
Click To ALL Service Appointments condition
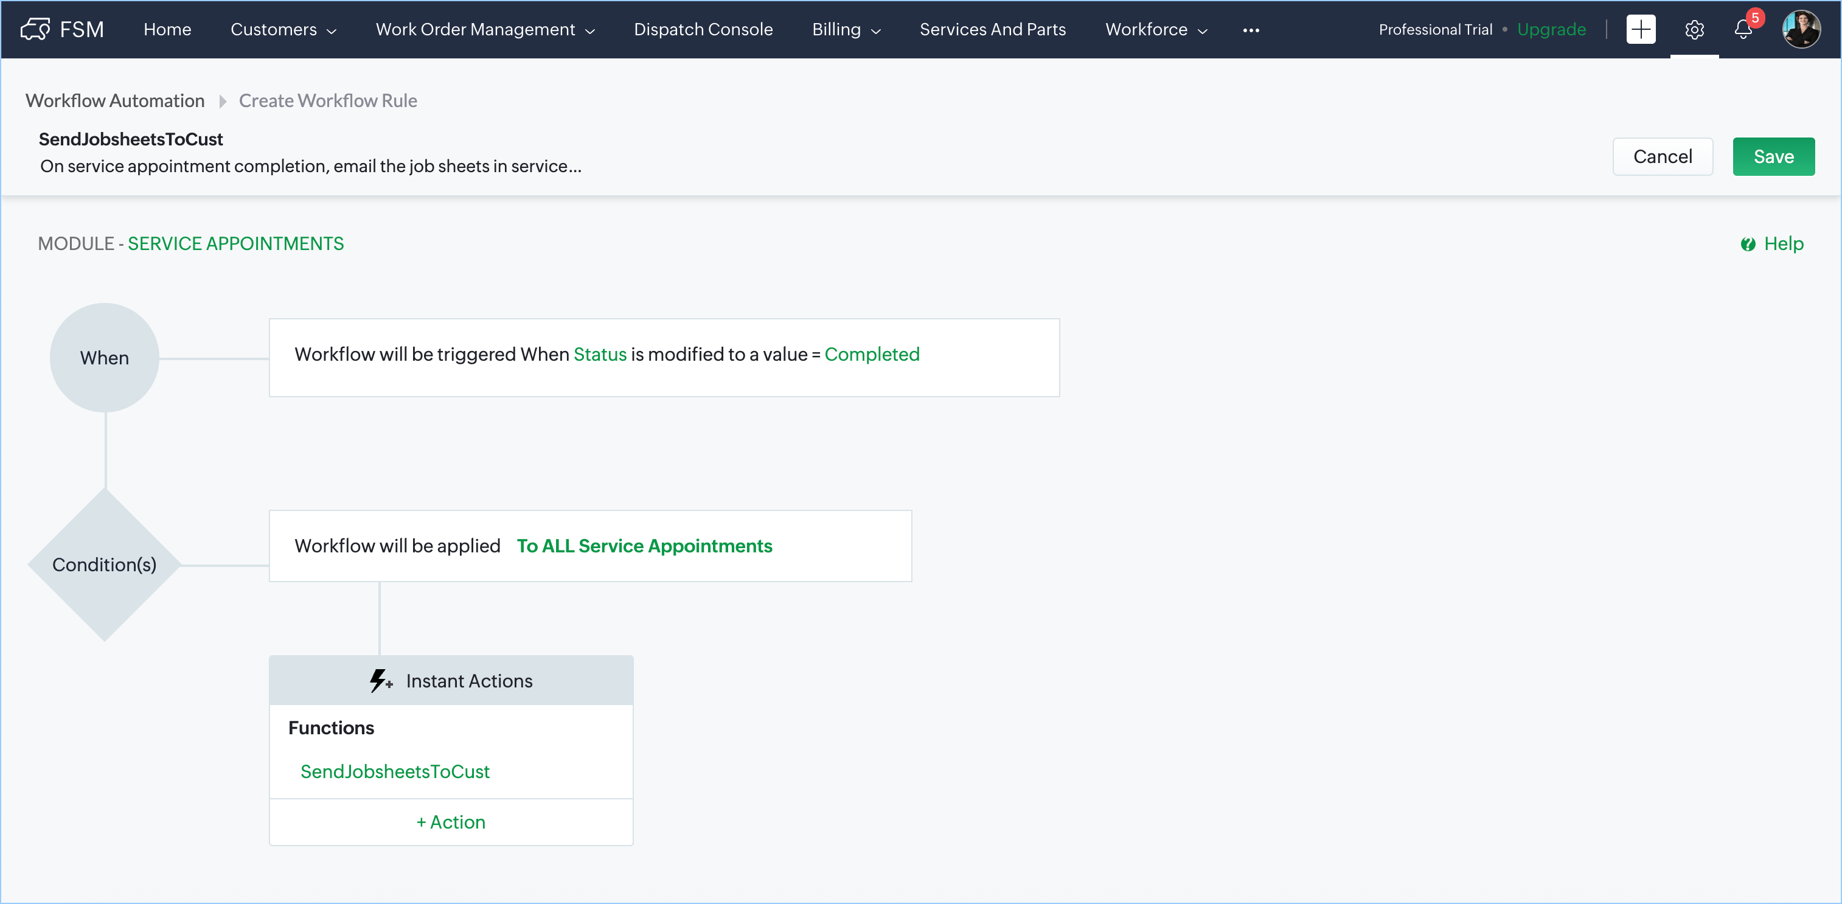pos(644,546)
